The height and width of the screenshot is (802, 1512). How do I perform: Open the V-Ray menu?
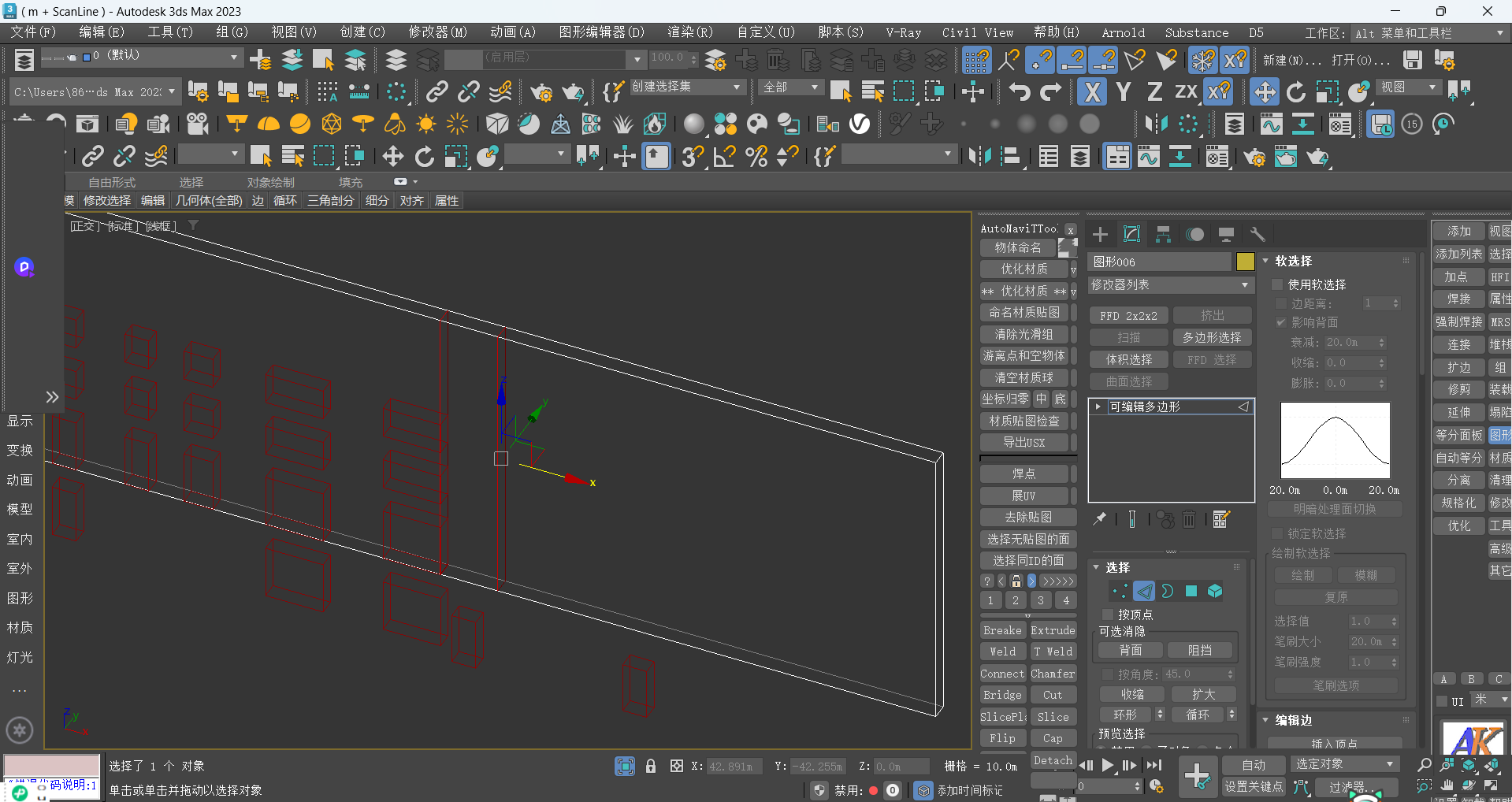coord(903,32)
